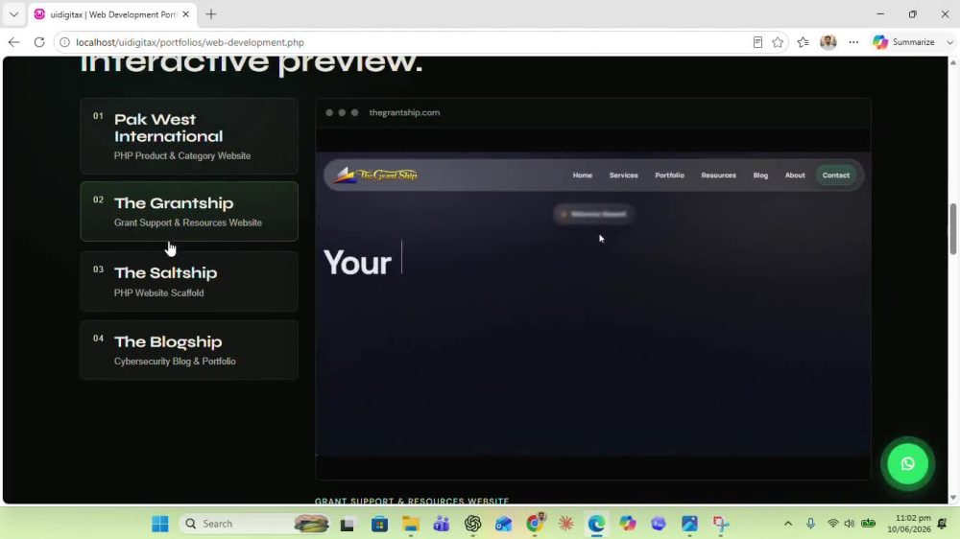Open the notifications bell icon
Image resolution: width=960 pixels, height=539 pixels.
[943, 524]
